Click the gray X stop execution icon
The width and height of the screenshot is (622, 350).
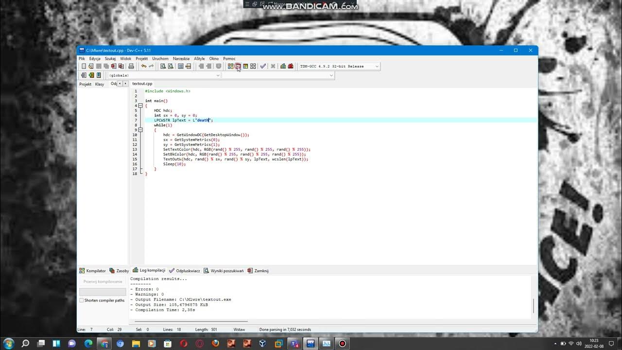pos(273,66)
